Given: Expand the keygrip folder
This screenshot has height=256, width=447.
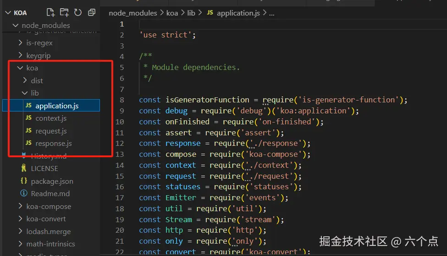Looking at the screenshot, I should tap(20, 55).
